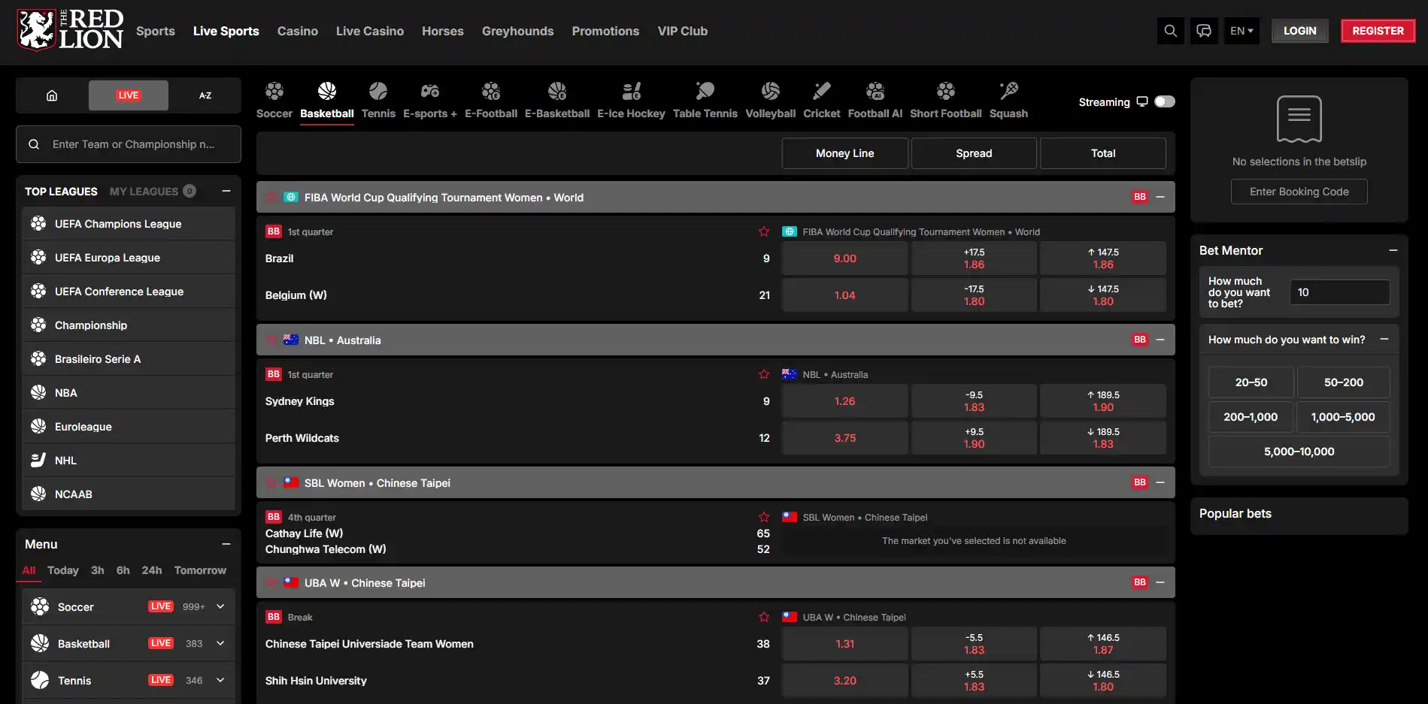This screenshot has height=704, width=1428.
Task: Favorite the Chinese Taipei Universiade vs Shih Hsin match
Action: pos(764,617)
